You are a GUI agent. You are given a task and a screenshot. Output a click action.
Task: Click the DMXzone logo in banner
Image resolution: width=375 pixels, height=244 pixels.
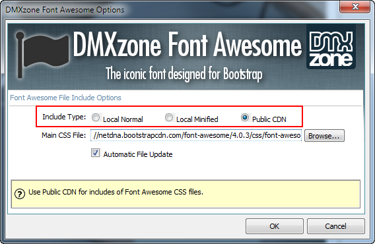pyautogui.click(x=331, y=47)
